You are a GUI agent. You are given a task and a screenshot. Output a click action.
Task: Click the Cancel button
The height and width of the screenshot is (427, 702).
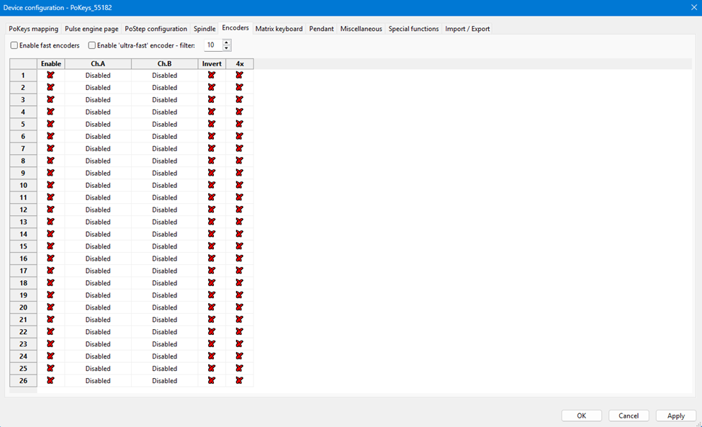629,415
